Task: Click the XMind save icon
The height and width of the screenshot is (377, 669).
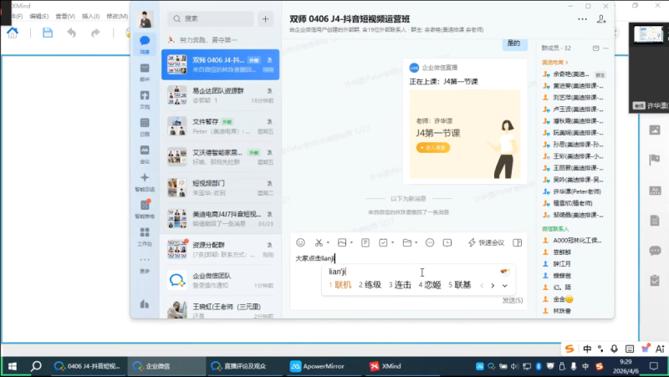Action: pyautogui.click(x=48, y=33)
